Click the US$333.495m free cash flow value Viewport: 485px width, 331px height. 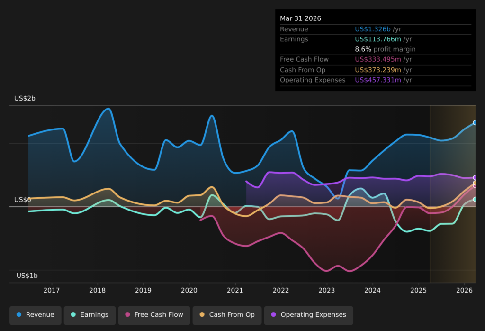378,59
